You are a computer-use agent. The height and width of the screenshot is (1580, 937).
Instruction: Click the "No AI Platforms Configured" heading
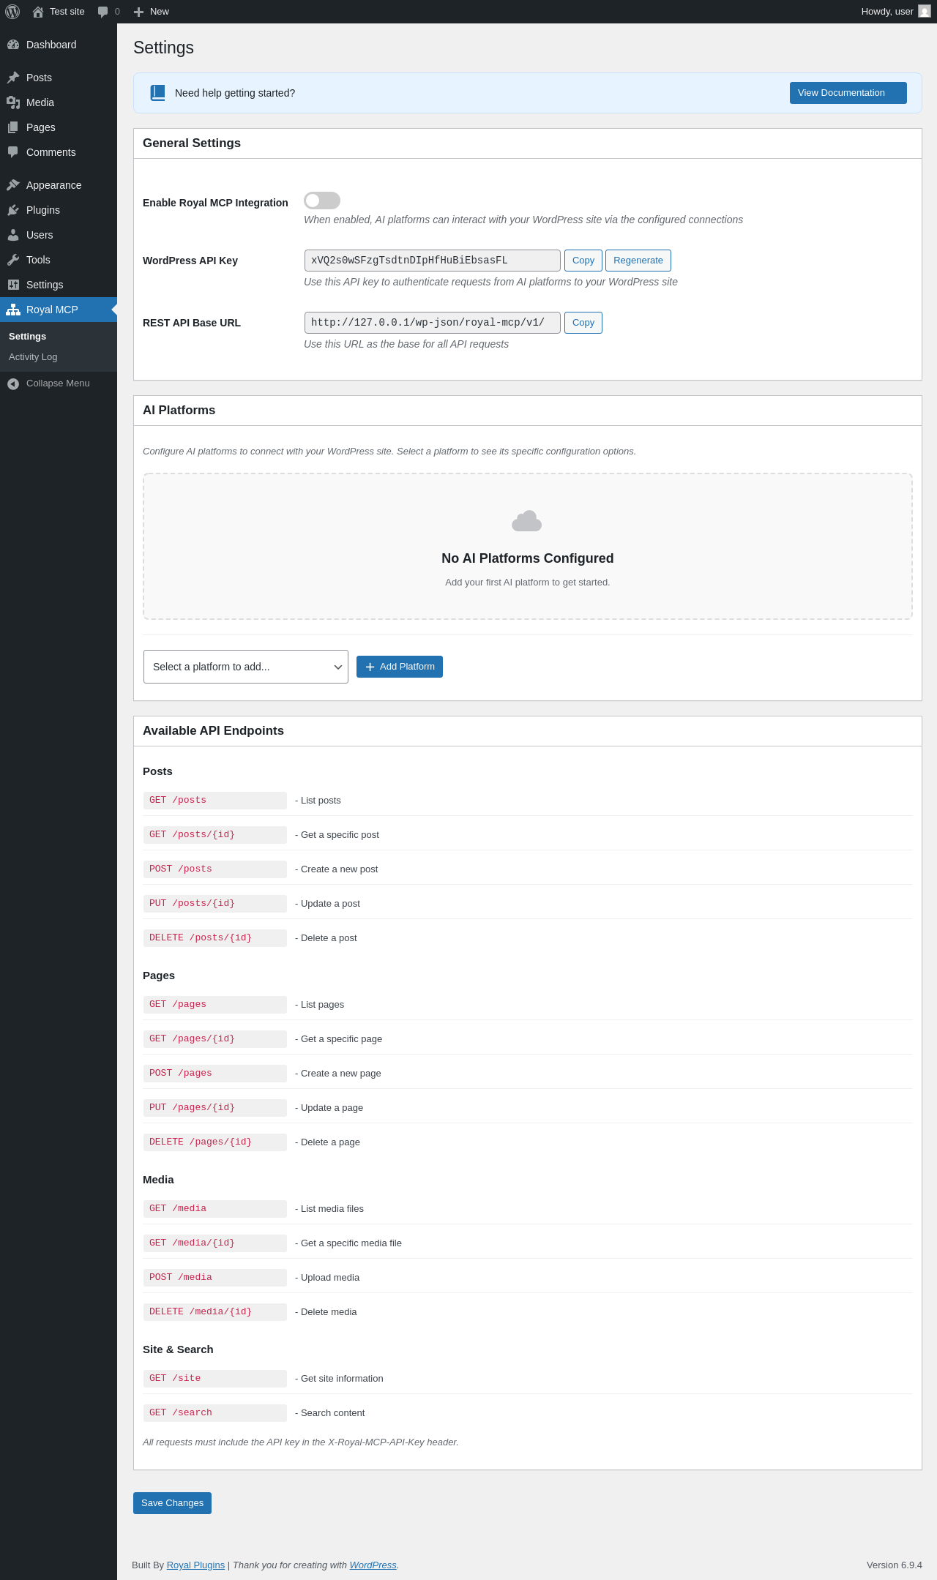(x=528, y=558)
